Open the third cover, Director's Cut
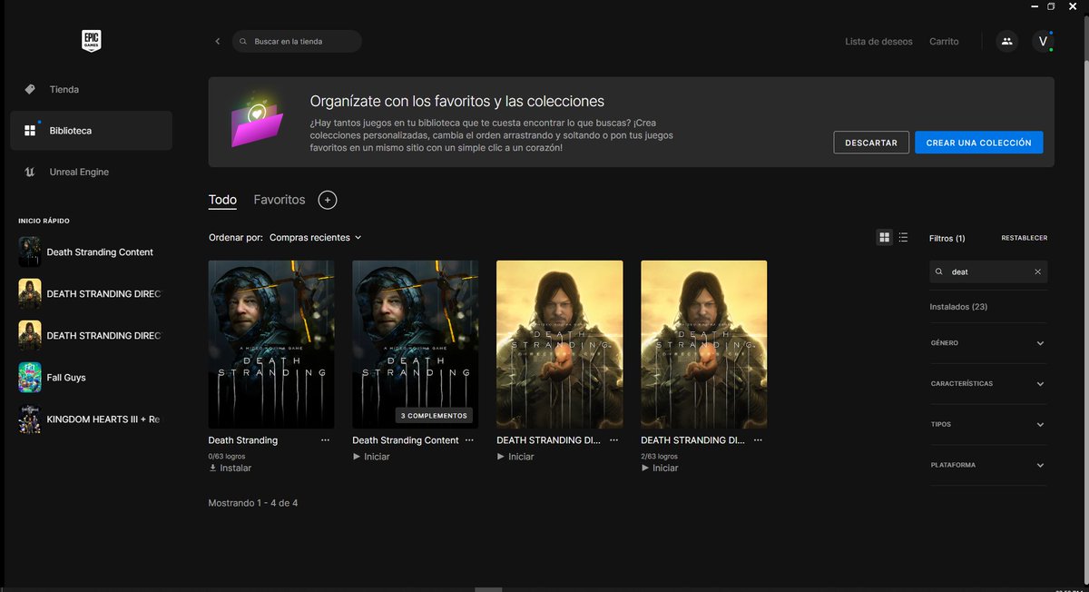 pyautogui.click(x=560, y=344)
